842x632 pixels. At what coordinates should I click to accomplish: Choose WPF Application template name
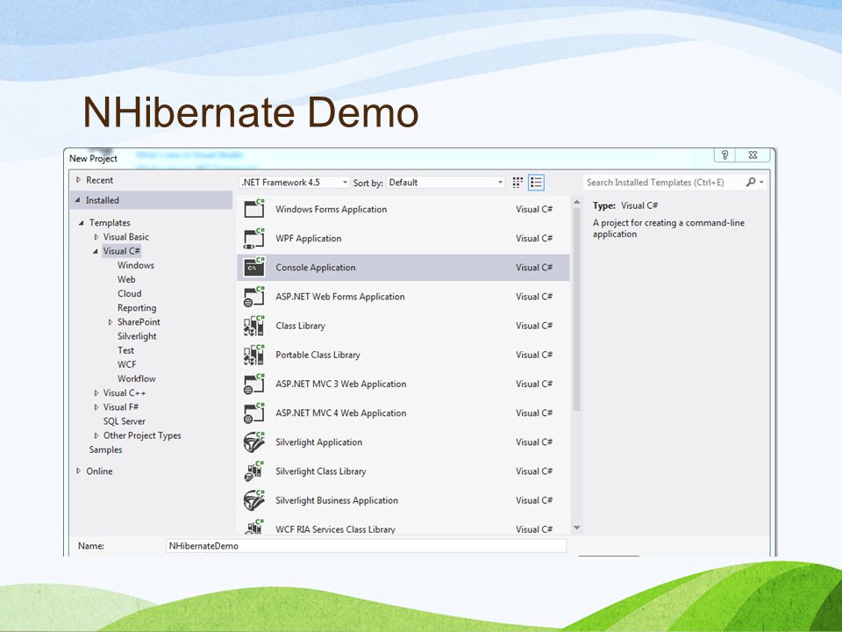pyautogui.click(x=308, y=238)
